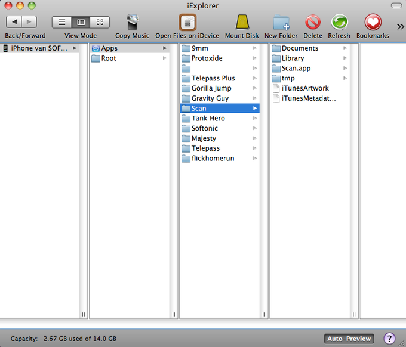Screen dimensions: 406x347
Task: Show more toolbar items with double chevron
Action: click(400, 27)
